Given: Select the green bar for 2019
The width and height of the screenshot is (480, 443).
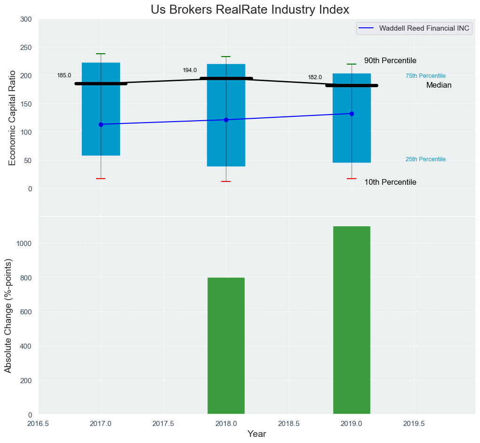Looking at the screenshot, I should 352,320.
